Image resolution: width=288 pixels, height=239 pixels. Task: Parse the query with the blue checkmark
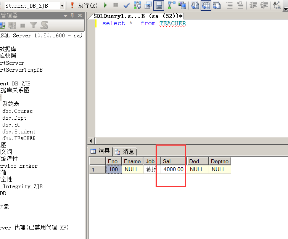[x=127, y=5]
